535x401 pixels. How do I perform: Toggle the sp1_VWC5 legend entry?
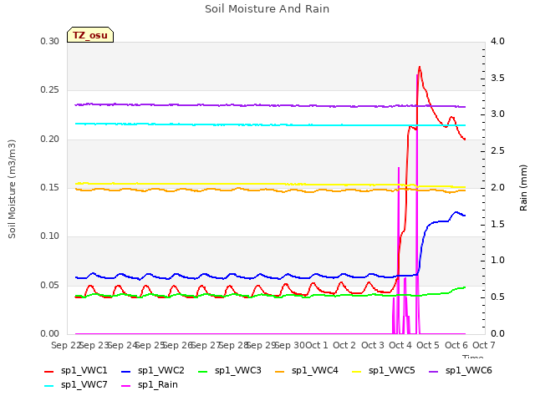384,371
